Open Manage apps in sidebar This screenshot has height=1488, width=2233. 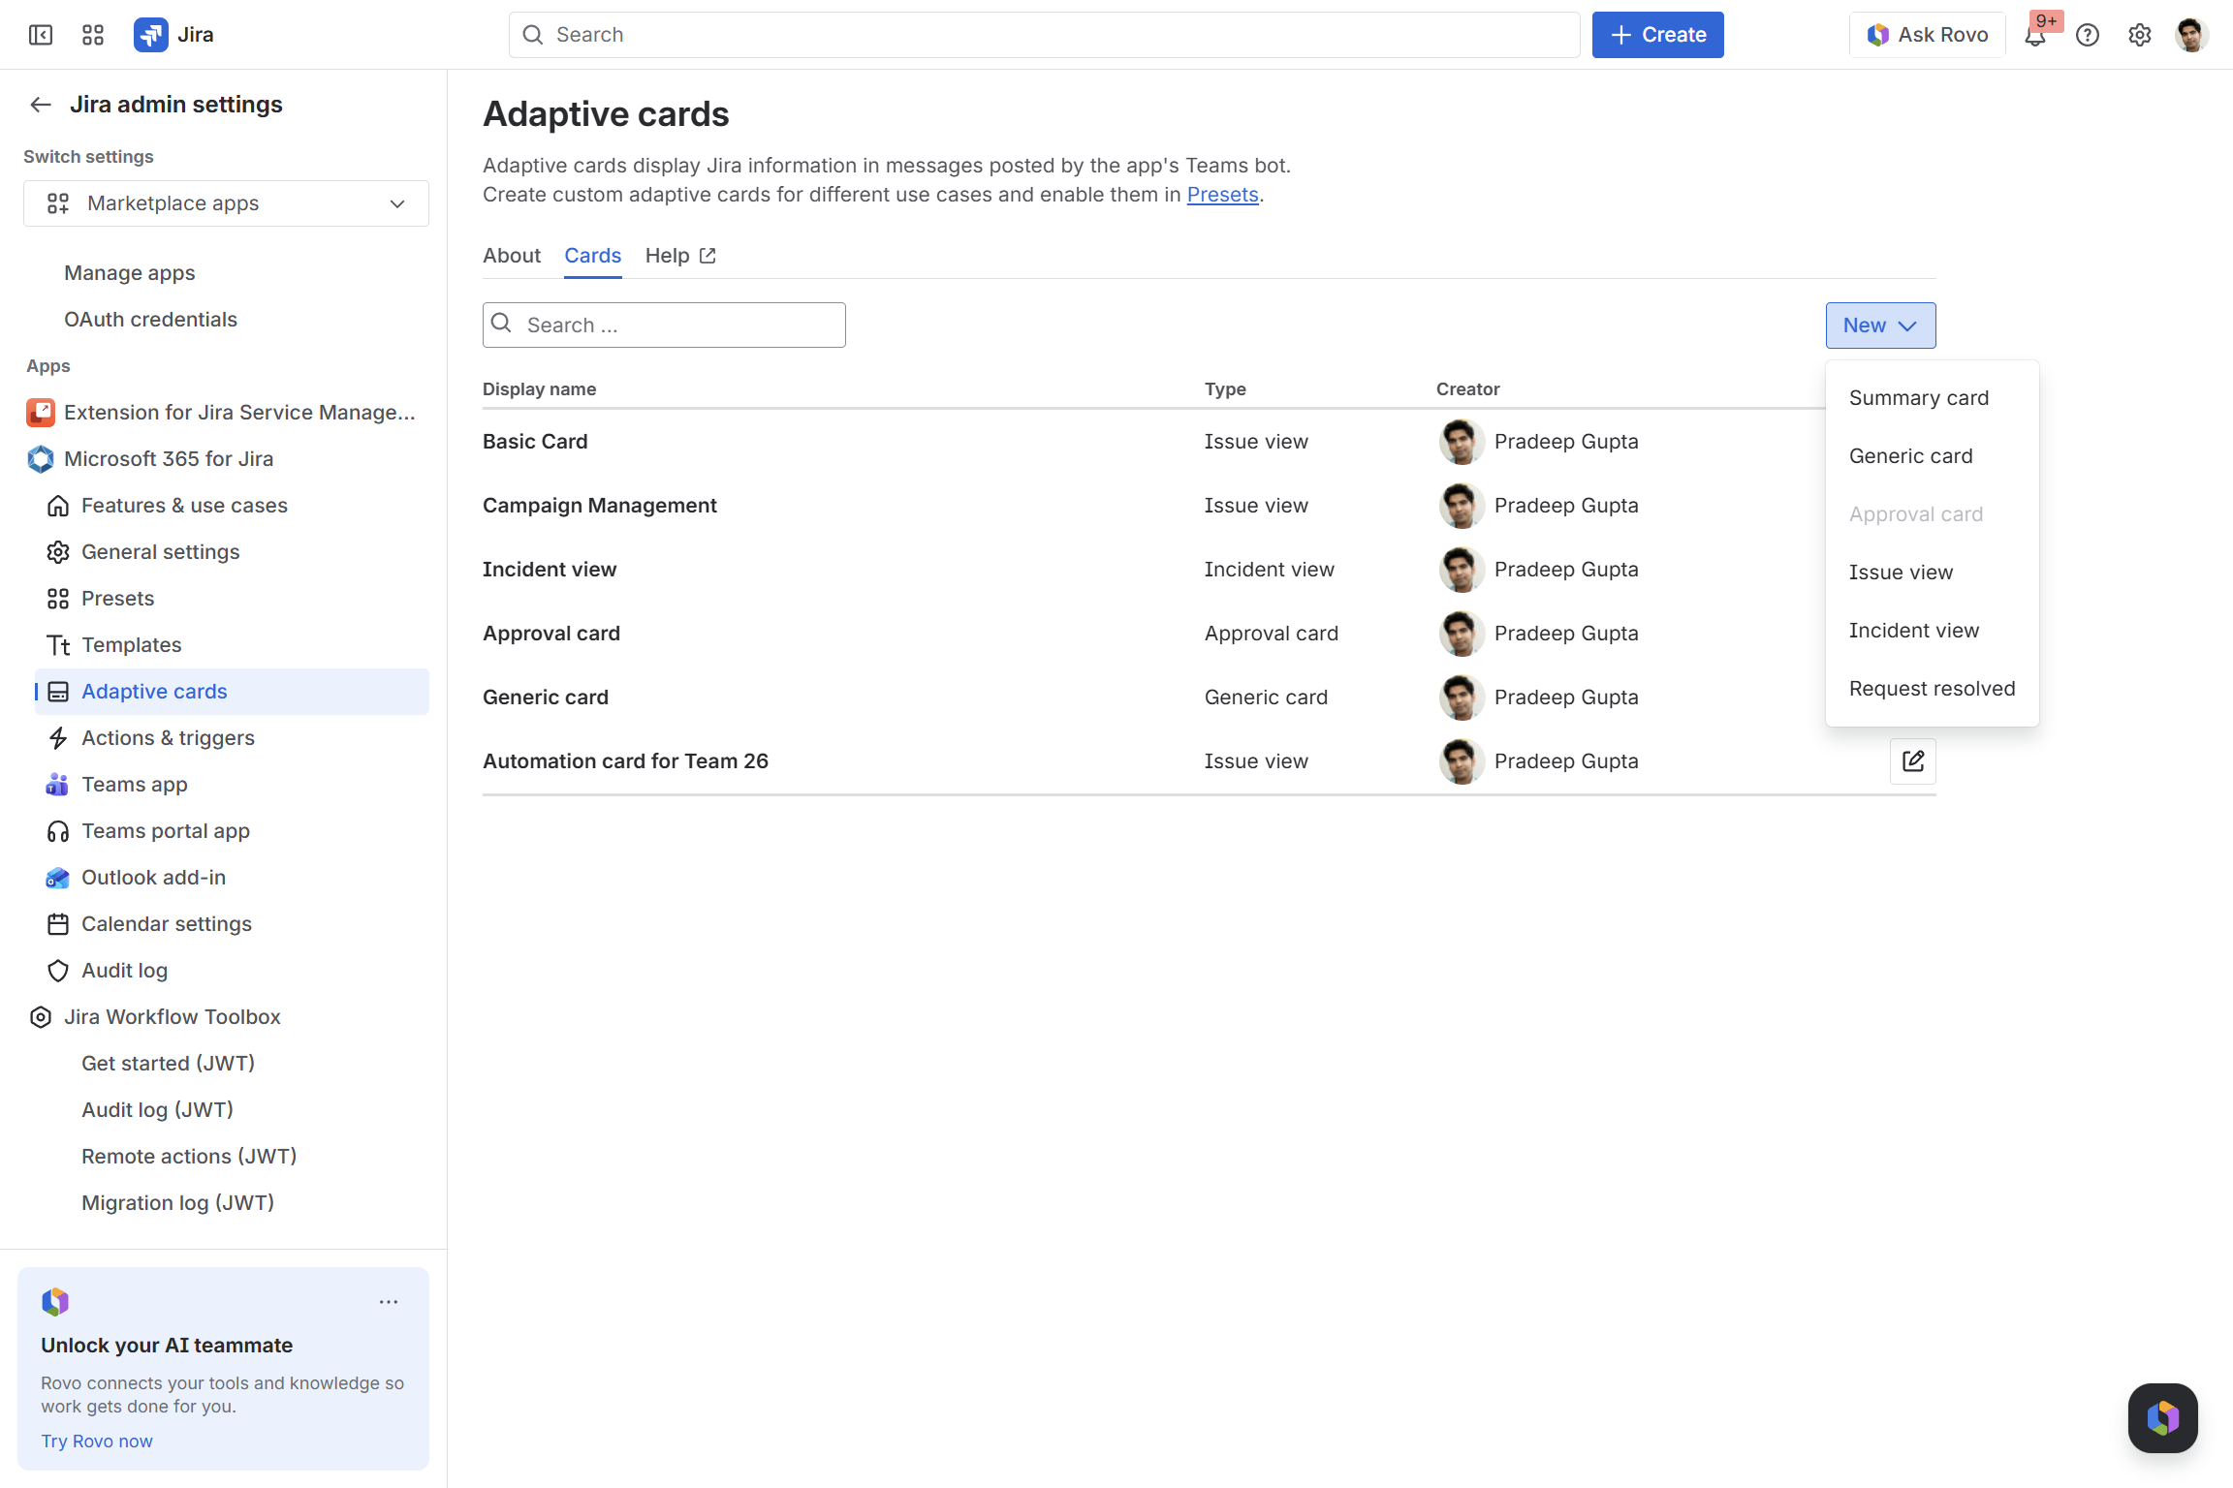point(130,273)
